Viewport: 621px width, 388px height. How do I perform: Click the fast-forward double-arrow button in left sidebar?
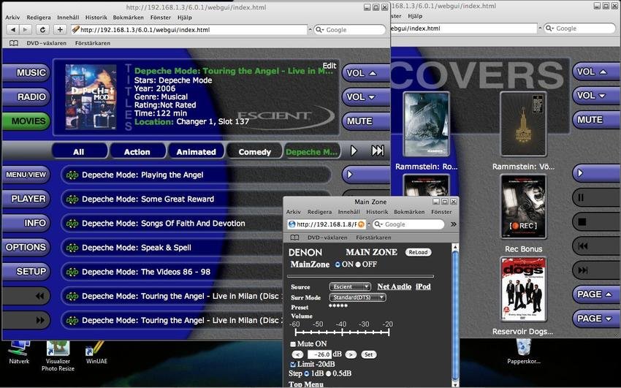[x=26, y=320]
